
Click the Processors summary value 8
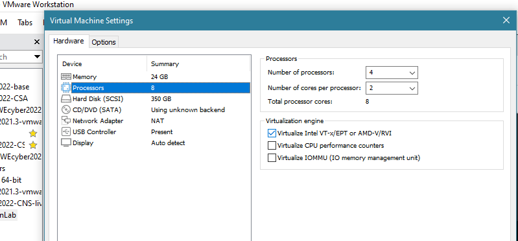tap(153, 88)
